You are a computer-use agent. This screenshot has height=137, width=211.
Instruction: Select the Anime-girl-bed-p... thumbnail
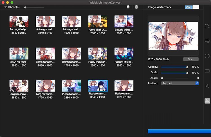(19, 21)
